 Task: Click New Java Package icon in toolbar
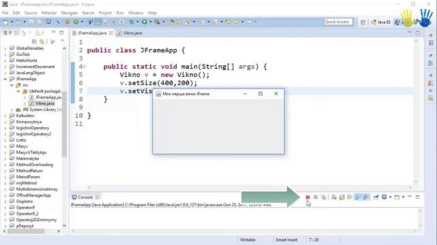pos(68,22)
